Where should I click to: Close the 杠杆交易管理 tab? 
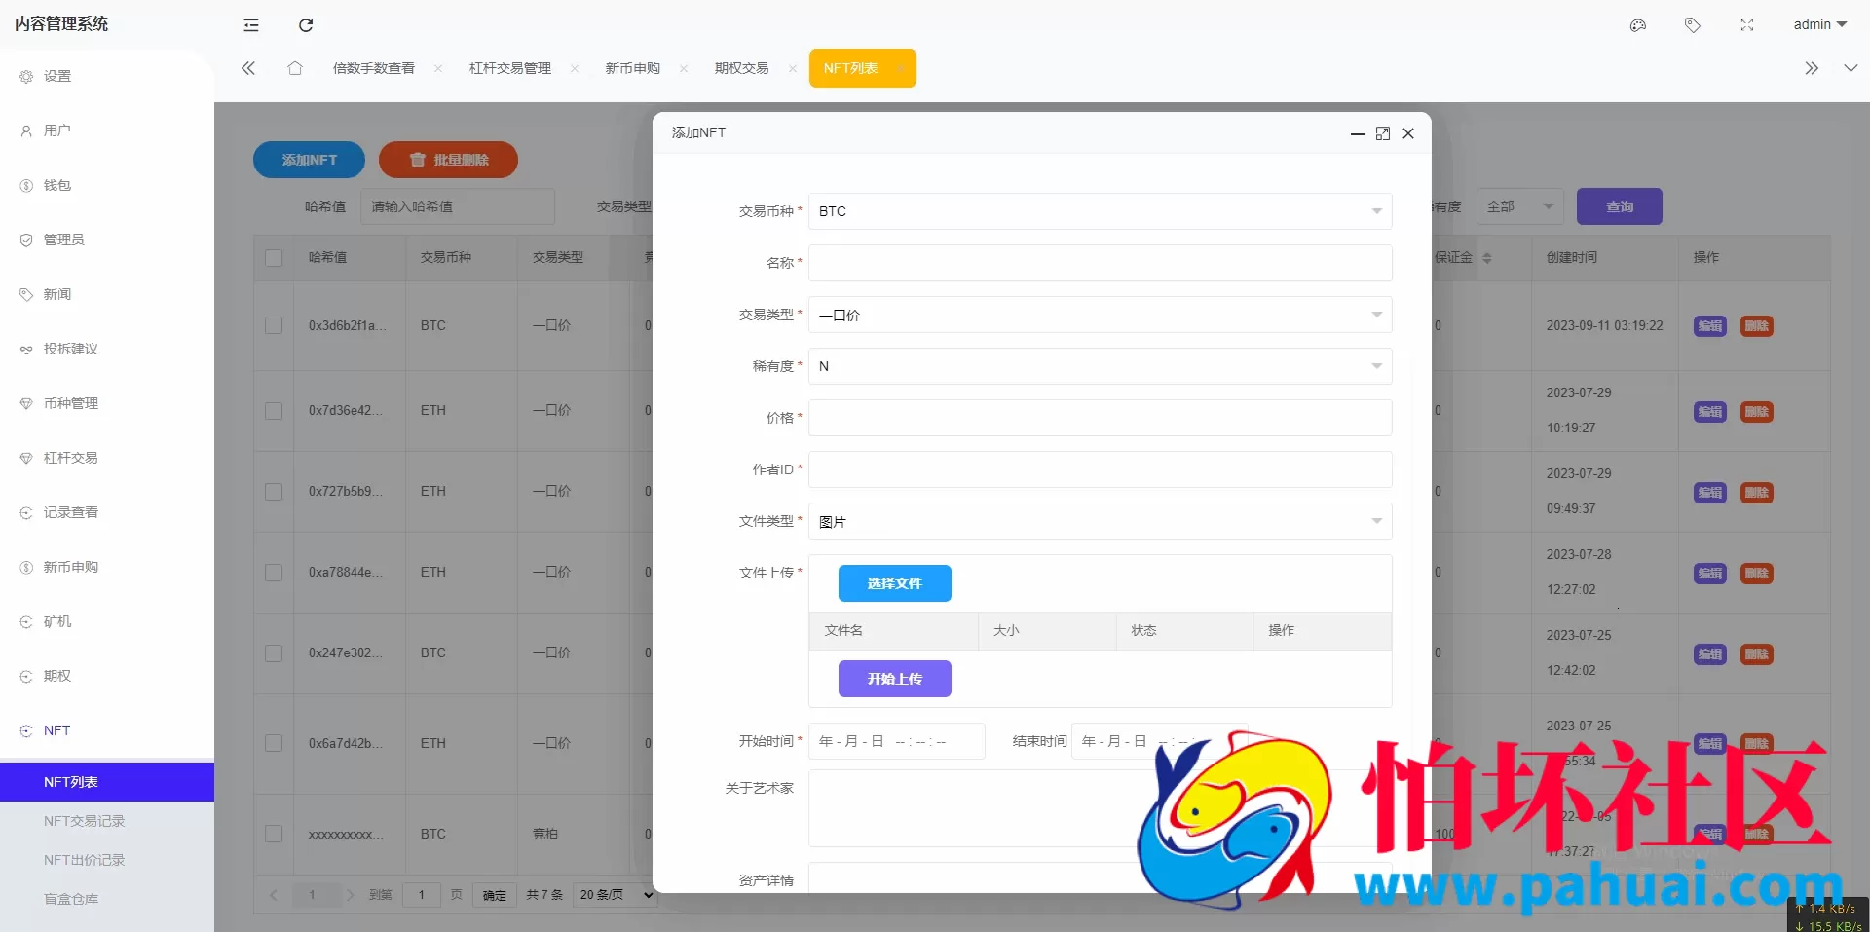[x=575, y=68]
